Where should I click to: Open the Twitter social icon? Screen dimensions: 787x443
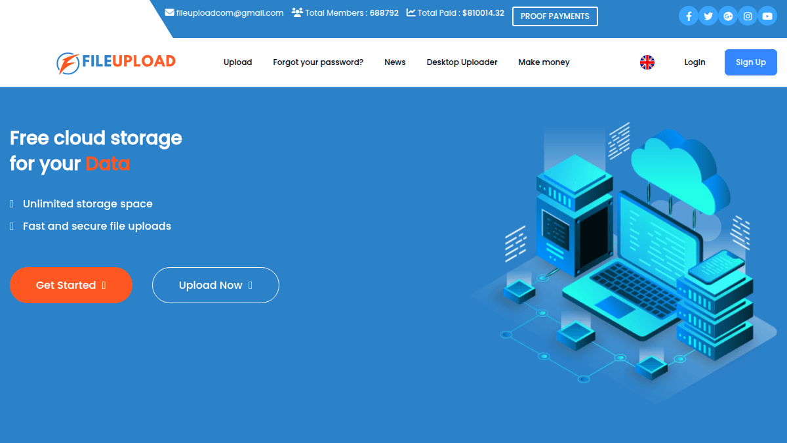click(x=708, y=16)
